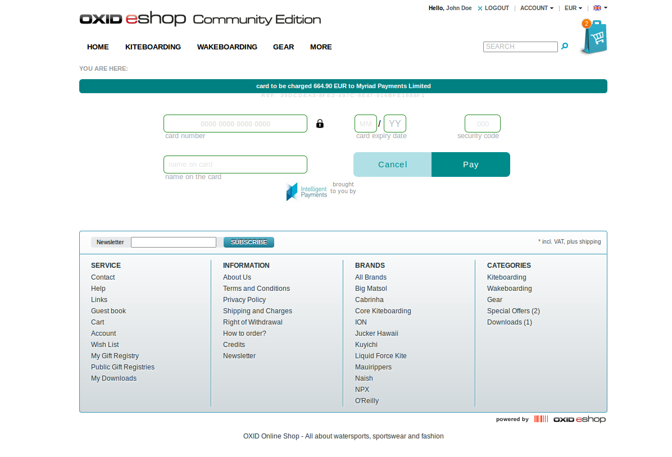Open the language flag dropdown
Screen dimensions: 672x457
[x=600, y=8]
